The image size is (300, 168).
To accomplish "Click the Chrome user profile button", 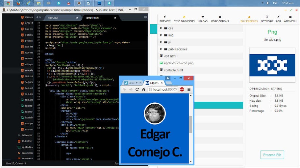I will 168,78.
